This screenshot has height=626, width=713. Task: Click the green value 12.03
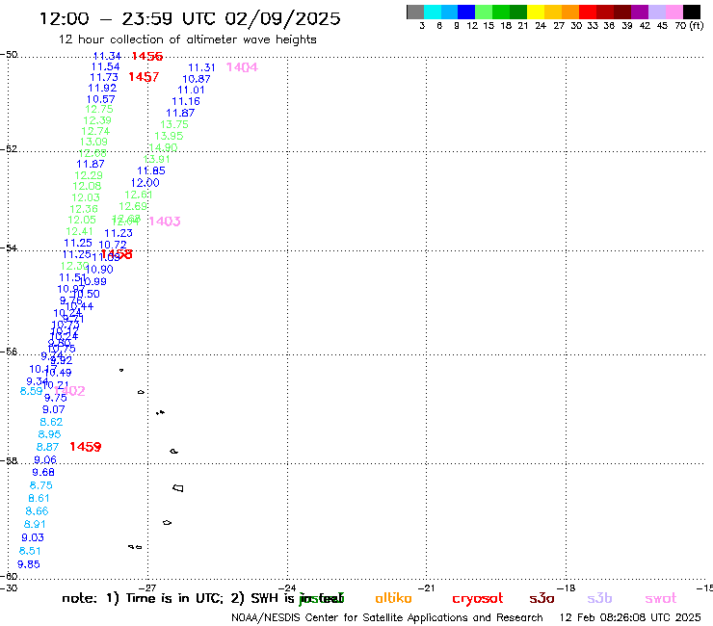pyautogui.click(x=86, y=197)
